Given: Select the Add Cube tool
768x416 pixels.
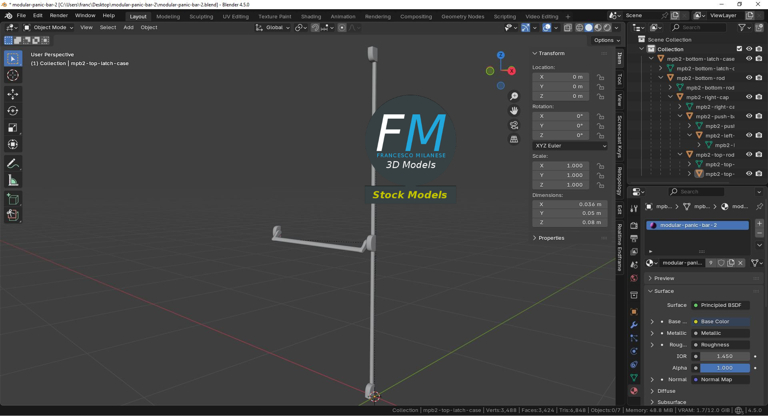Looking at the screenshot, I should pyautogui.click(x=13, y=199).
